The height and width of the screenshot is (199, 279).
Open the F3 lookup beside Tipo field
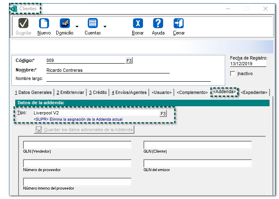click(x=163, y=114)
